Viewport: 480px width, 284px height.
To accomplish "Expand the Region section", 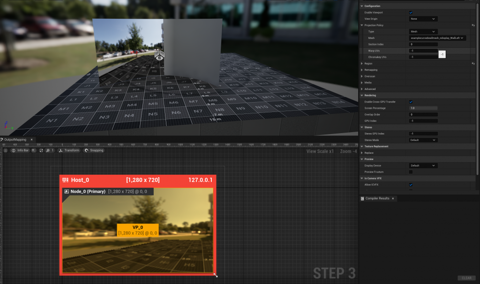I will pyautogui.click(x=362, y=64).
